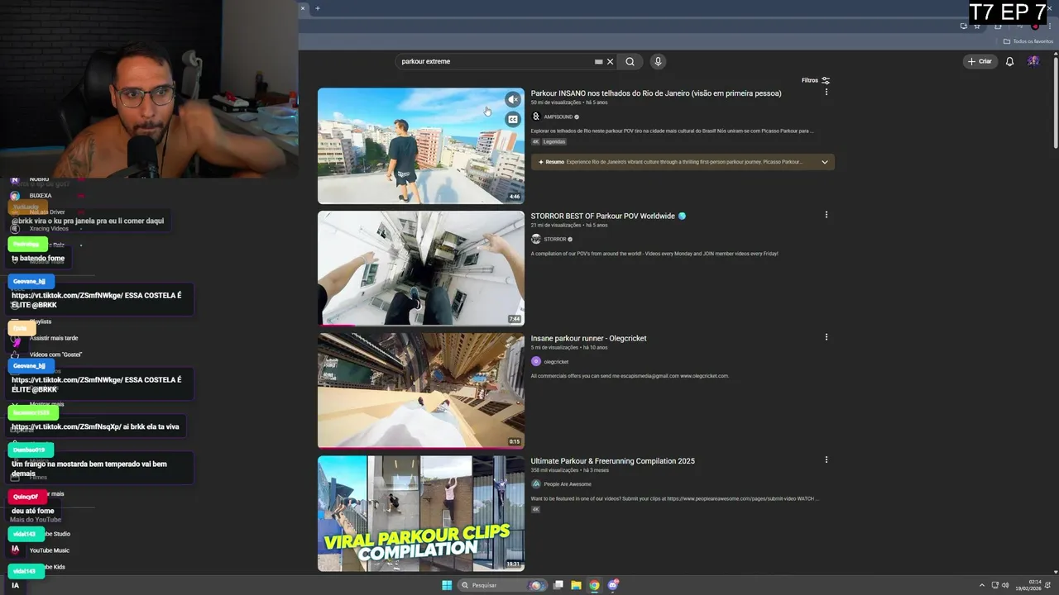
Task: Open options menu for STORROR BEST OF video
Action: coord(826,215)
